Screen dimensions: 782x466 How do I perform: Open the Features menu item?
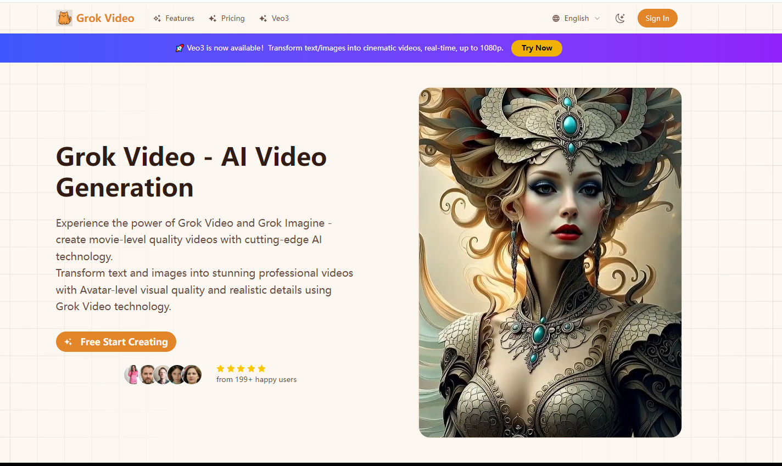pos(180,18)
